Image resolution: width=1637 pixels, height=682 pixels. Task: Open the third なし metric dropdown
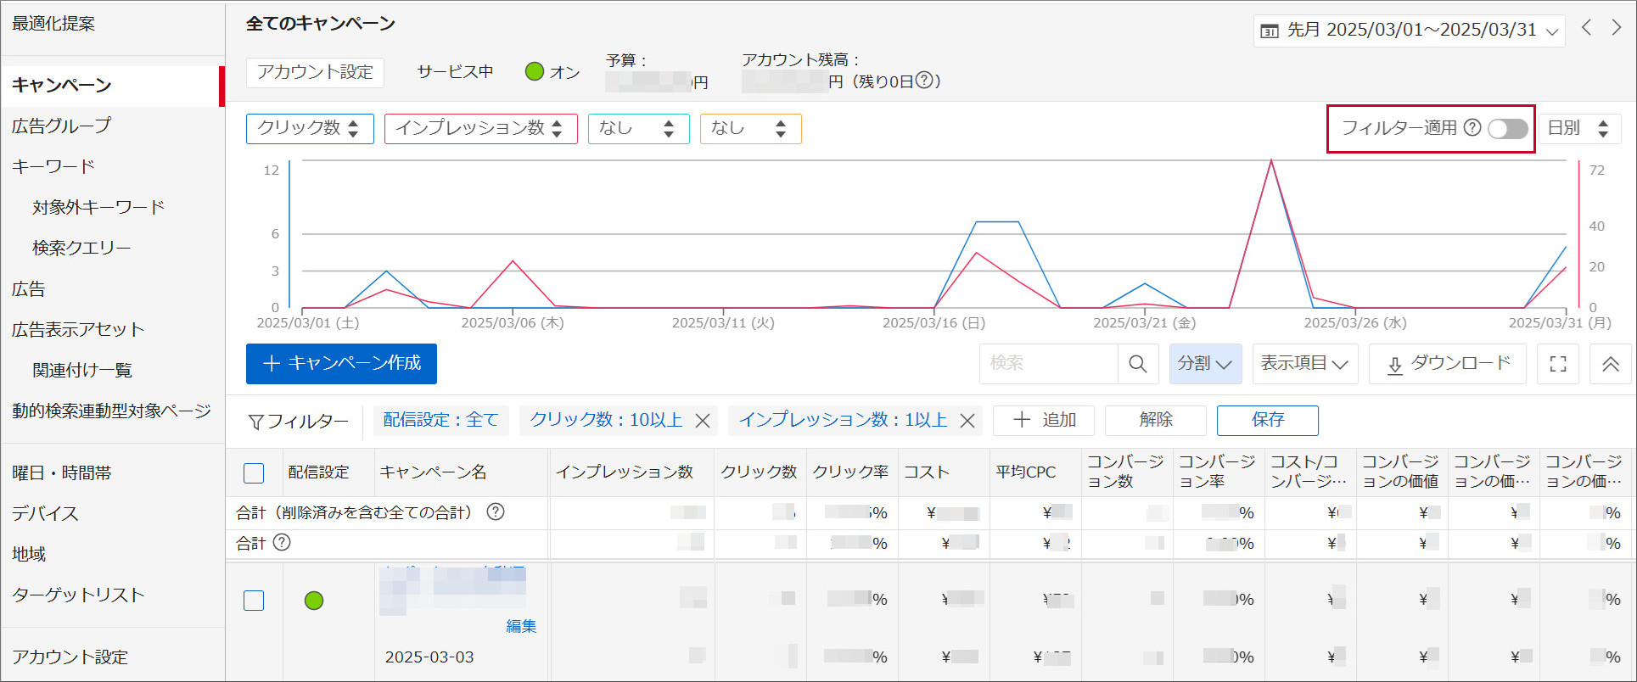(639, 128)
